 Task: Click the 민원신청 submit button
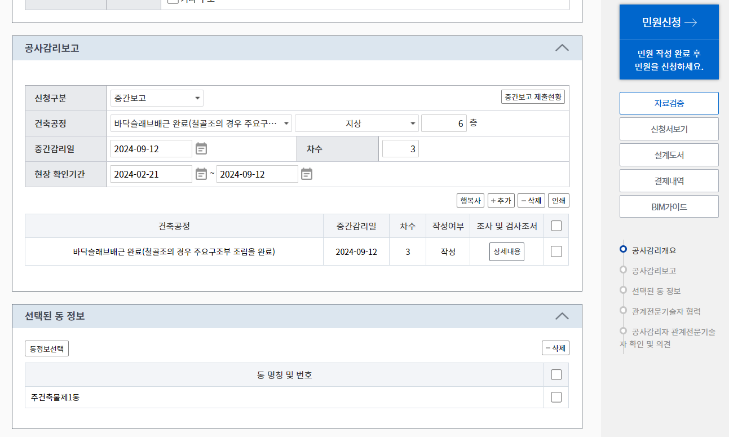(669, 21)
